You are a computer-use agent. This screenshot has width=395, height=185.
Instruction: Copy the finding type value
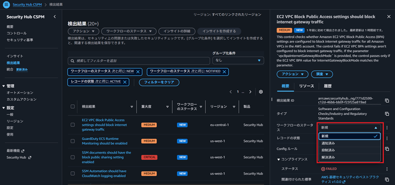(387, 114)
